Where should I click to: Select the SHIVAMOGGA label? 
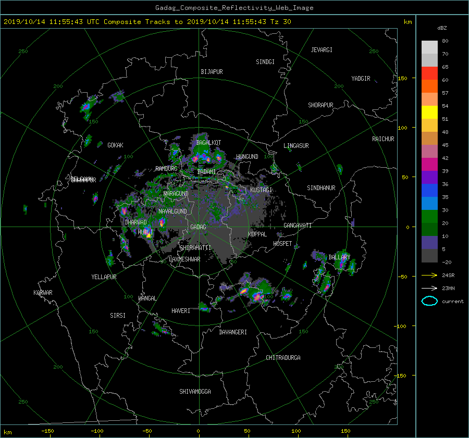(195, 391)
